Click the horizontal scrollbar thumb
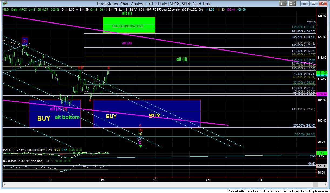The height and width of the screenshot is (193, 330). click(315, 185)
